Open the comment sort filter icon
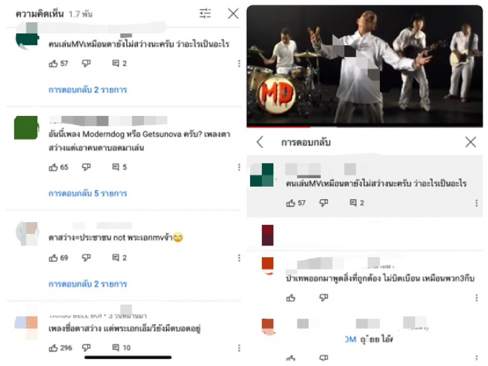The width and height of the screenshot is (488, 366). click(205, 14)
